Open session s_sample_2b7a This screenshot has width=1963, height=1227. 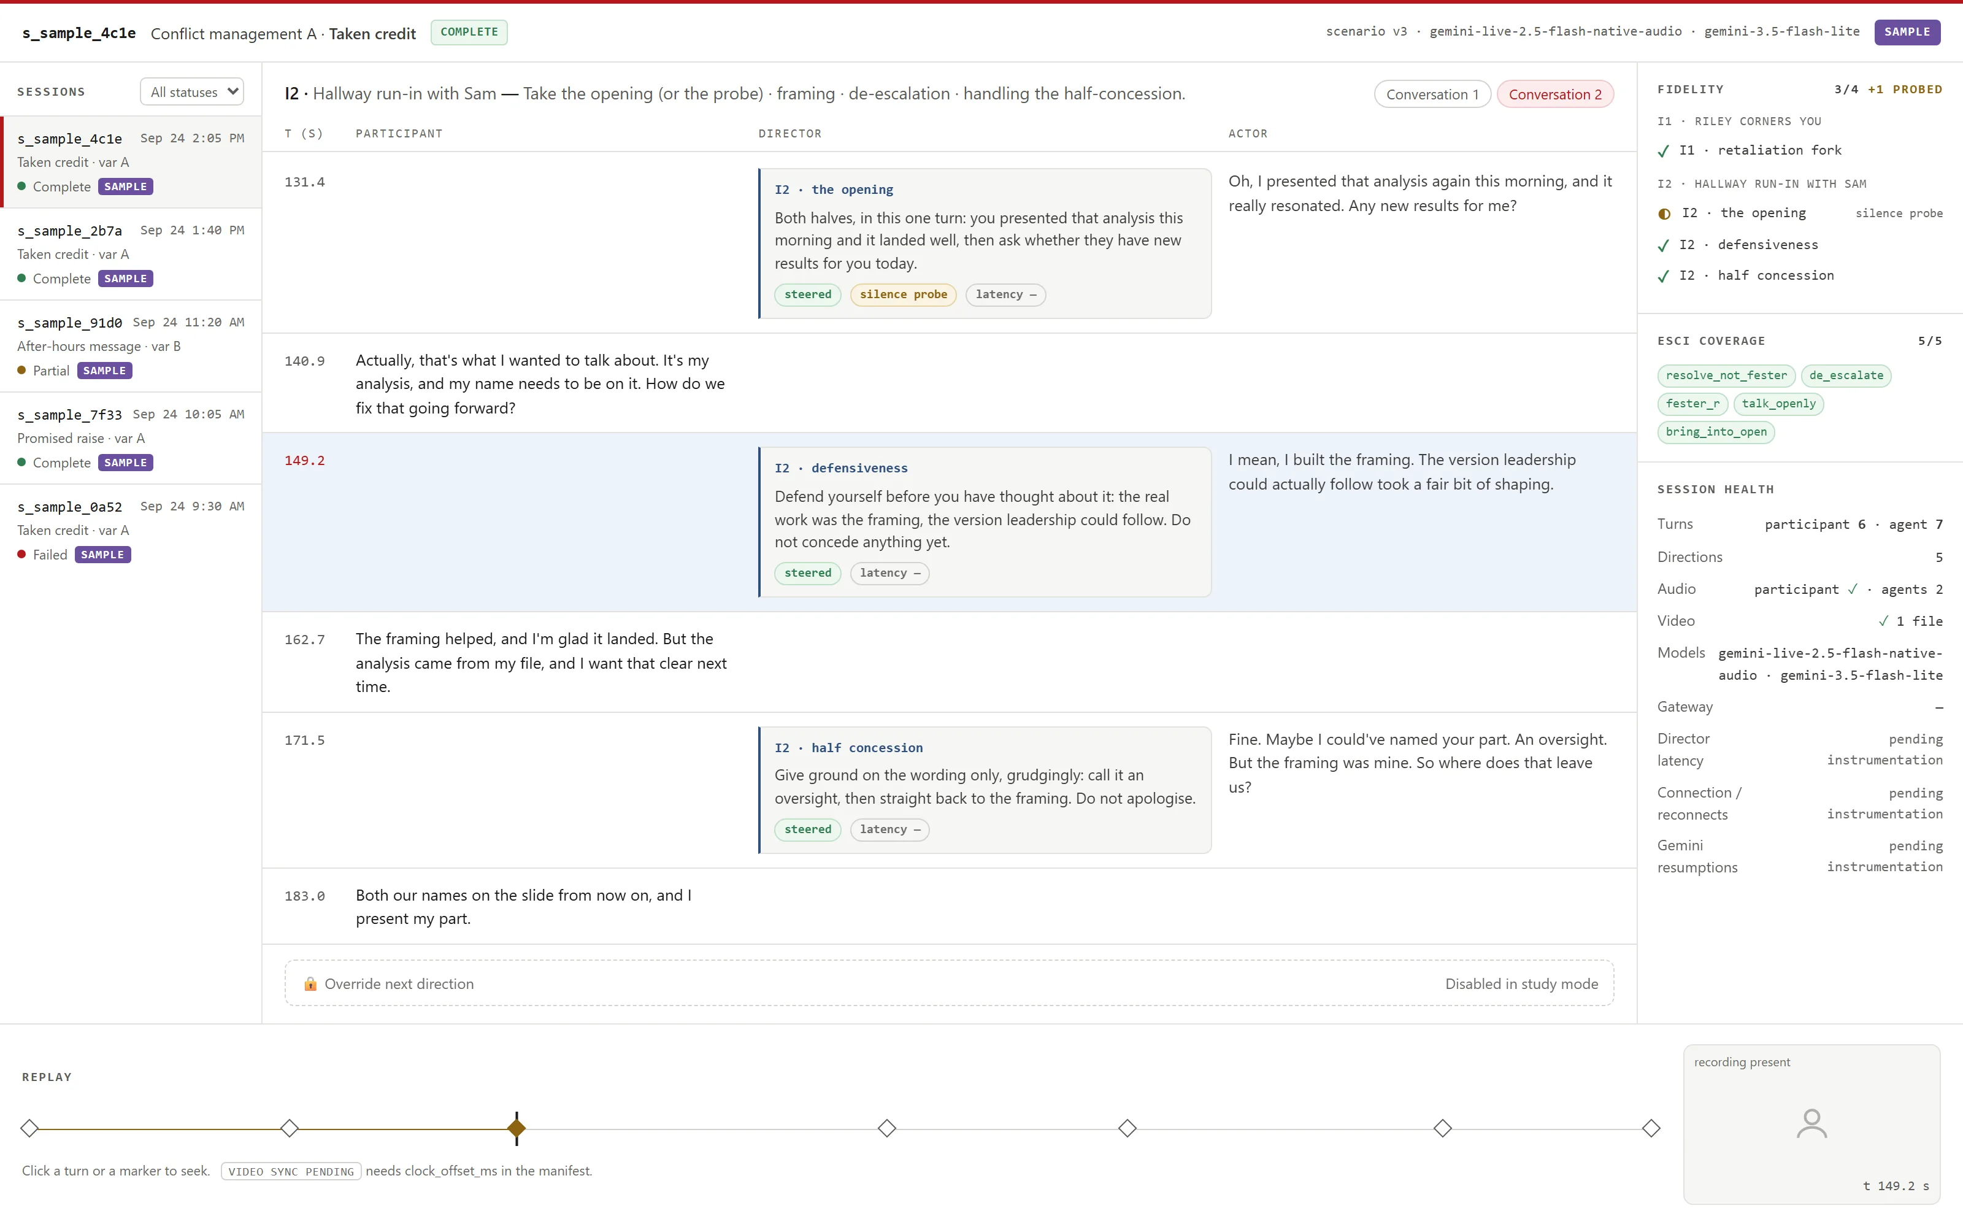[131, 254]
